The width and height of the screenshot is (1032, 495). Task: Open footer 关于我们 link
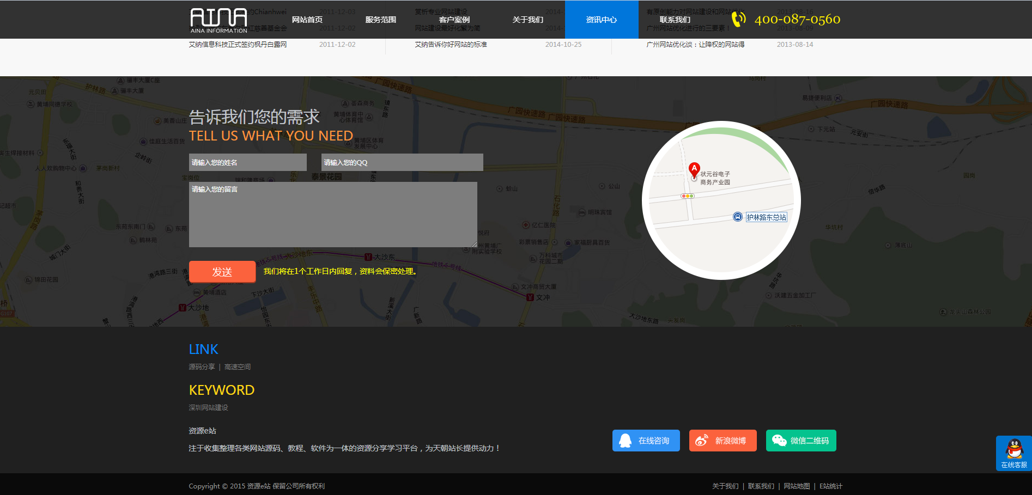coord(725,486)
